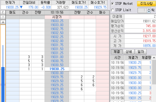Screen dimensions: 156x102
Task: Click the C cancel button in order book header
Action: click(3, 13)
